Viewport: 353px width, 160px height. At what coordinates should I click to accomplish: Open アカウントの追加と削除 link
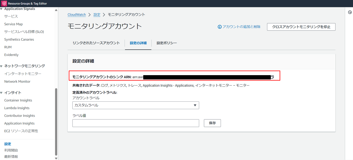[x=242, y=27]
